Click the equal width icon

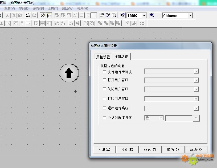[x=28, y=23]
